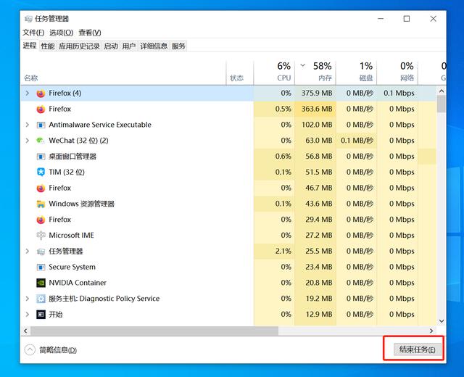Select the TIM (32 位) process name
This screenshot has width=464, height=377.
pyautogui.click(x=67, y=172)
